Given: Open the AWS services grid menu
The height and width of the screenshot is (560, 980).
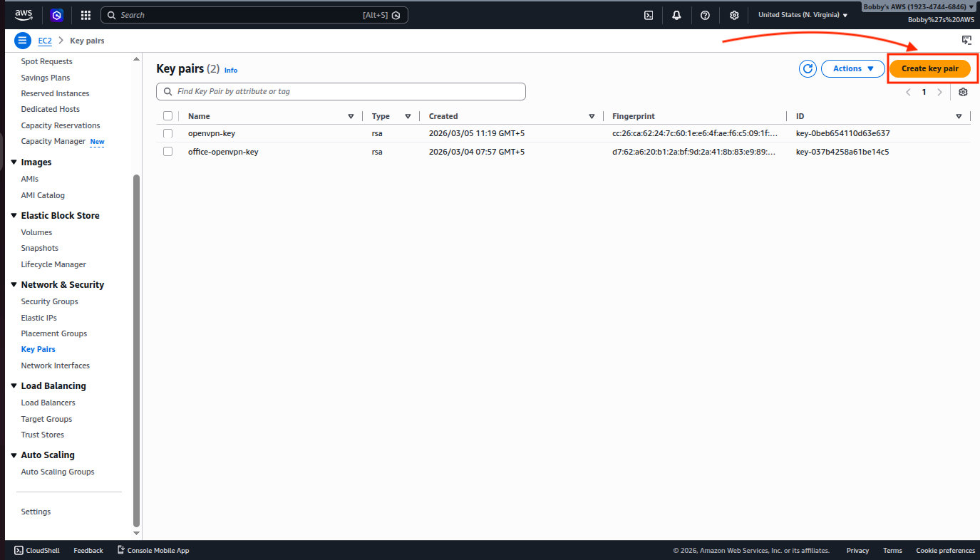Looking at the screenshot, I should click(x=86, y=15).
